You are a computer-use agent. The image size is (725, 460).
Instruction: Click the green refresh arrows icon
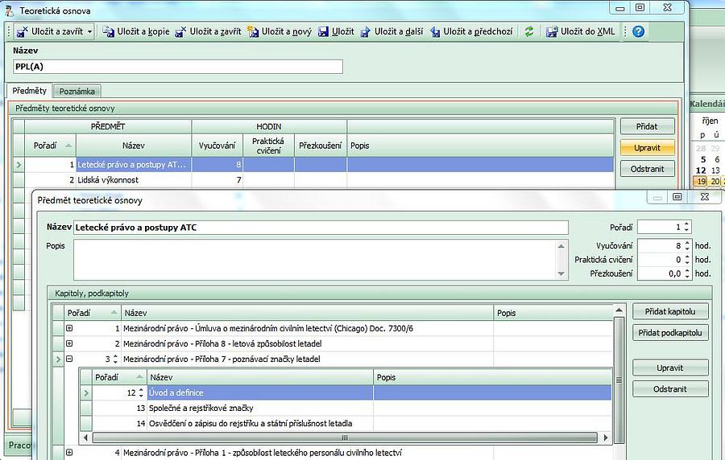coord(529,31)
